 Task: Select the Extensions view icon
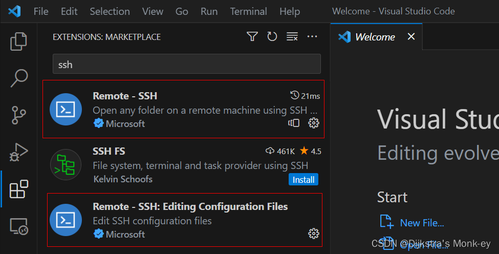18,189
